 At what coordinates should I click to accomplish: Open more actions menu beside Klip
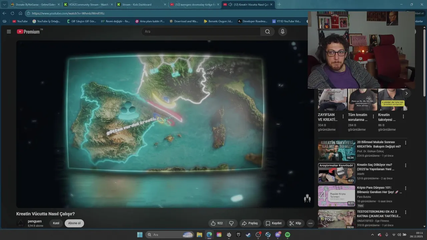[310, 223]
